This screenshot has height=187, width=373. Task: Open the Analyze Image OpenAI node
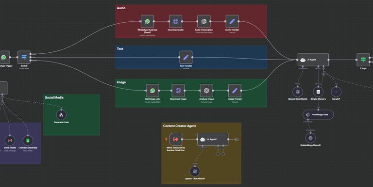tap(206, 91)
